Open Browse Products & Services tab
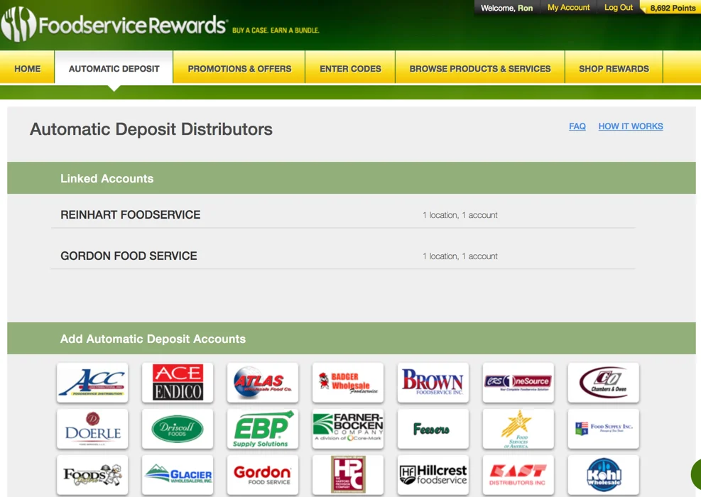Screen dimensions: 701x497 480,68
